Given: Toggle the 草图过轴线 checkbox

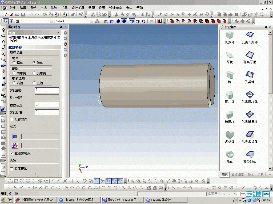Looking at the screenshot, I should coord(12,153).
